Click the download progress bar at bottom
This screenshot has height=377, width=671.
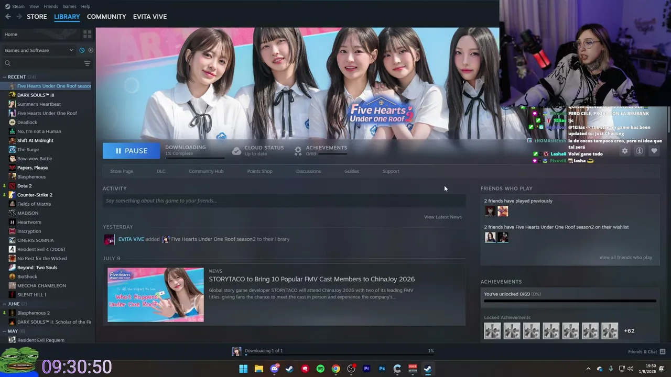click(x=340, y=354)
